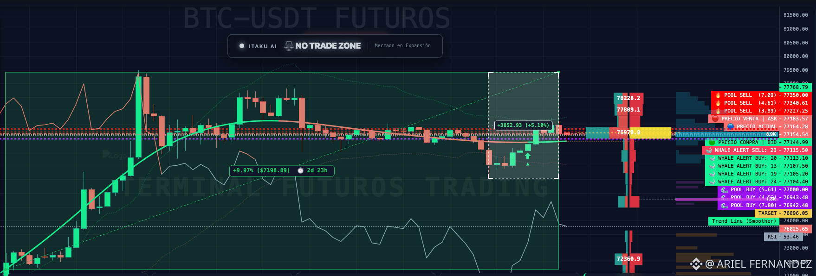Click the 81000.00 price axis value
This screenshot has height=276, width=816.
(796, 29)
